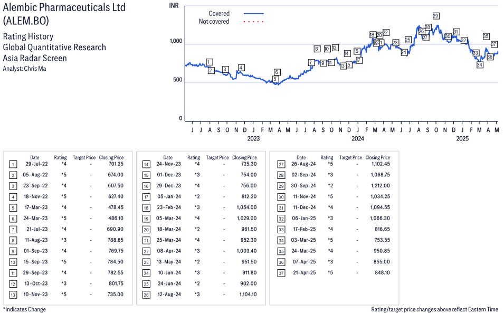Viewport: 504px width, 313px height.
Task: Click the Asia Radar Screen heading
Action: click(x=35, y=58)
